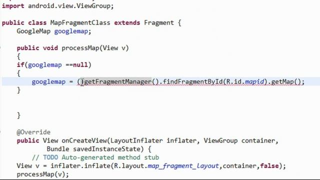The image size is (320, 180).
Task: Click the false keyword
Action: tap(269, 165)
